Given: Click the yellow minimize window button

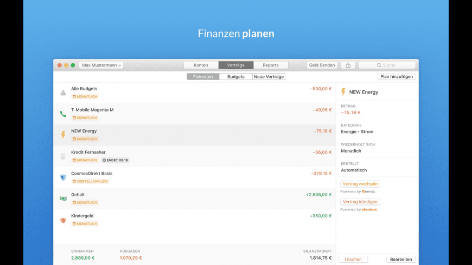Looking at the screenshot, I should click(66, 65).
